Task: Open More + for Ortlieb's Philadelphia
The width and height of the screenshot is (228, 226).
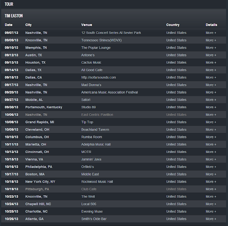Action: tap(211, 167)
